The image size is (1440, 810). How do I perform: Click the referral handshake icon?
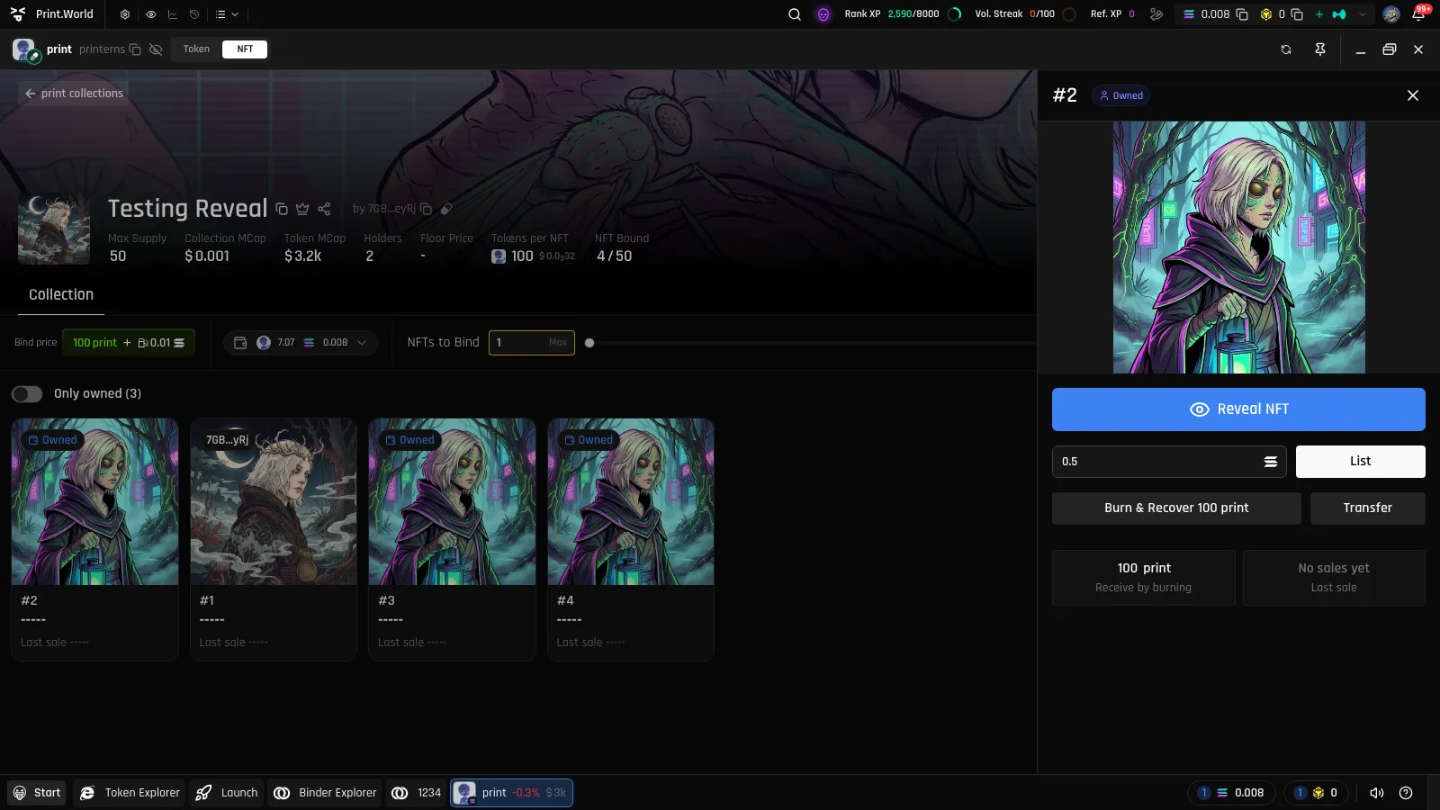pyautogui.click(x=1156, y=14)
